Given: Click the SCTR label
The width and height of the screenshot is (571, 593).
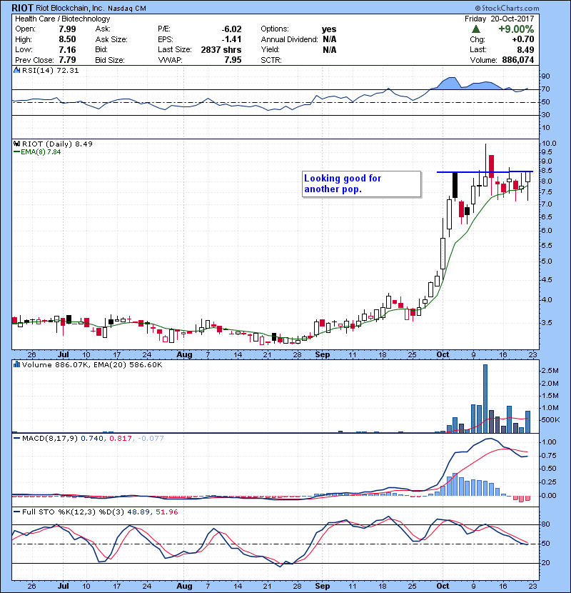Looking at the screenshot, I should click(271, 60).
